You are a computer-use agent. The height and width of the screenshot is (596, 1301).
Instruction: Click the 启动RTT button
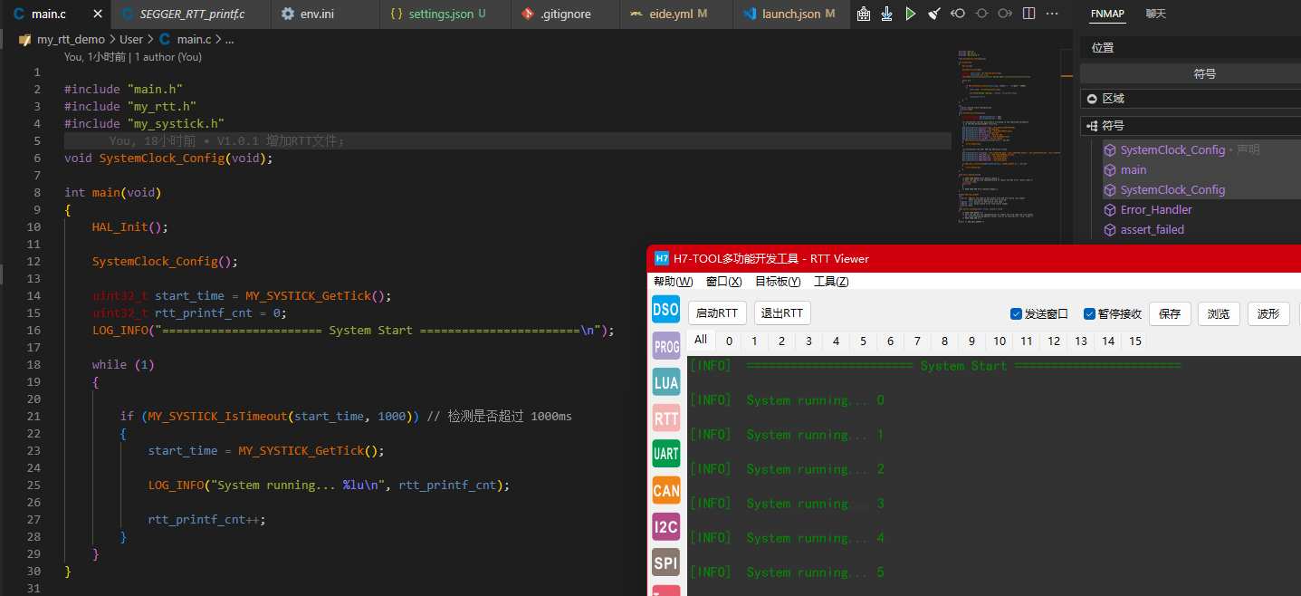coord(717,313)
